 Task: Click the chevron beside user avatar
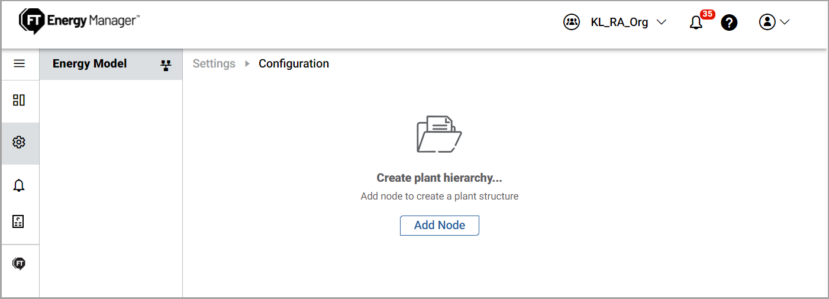(x=785, y=22)
